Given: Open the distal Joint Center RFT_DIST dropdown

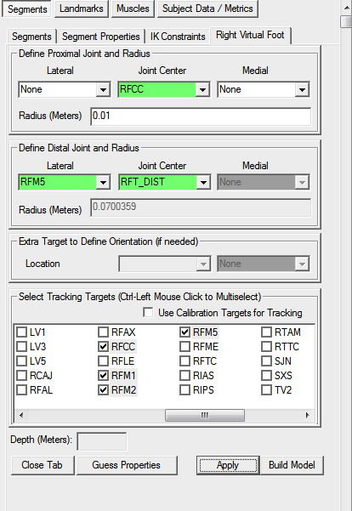Looking at the screenshot, I should pos(165,182).
